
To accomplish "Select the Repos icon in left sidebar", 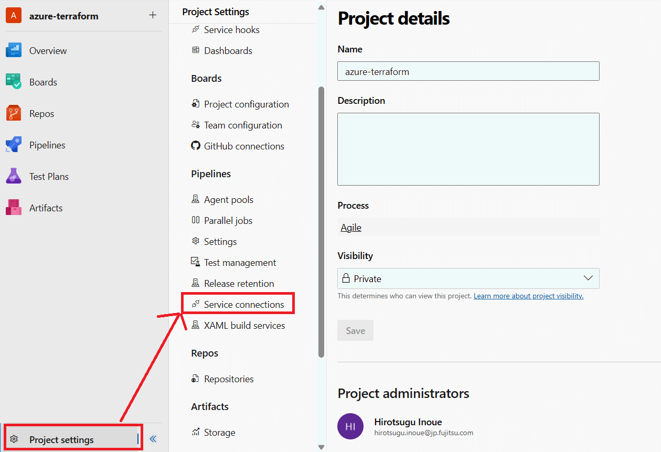I will 14,113.
